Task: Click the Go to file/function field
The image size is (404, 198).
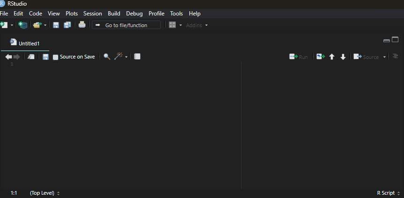Action: click(x=126, y=25)
